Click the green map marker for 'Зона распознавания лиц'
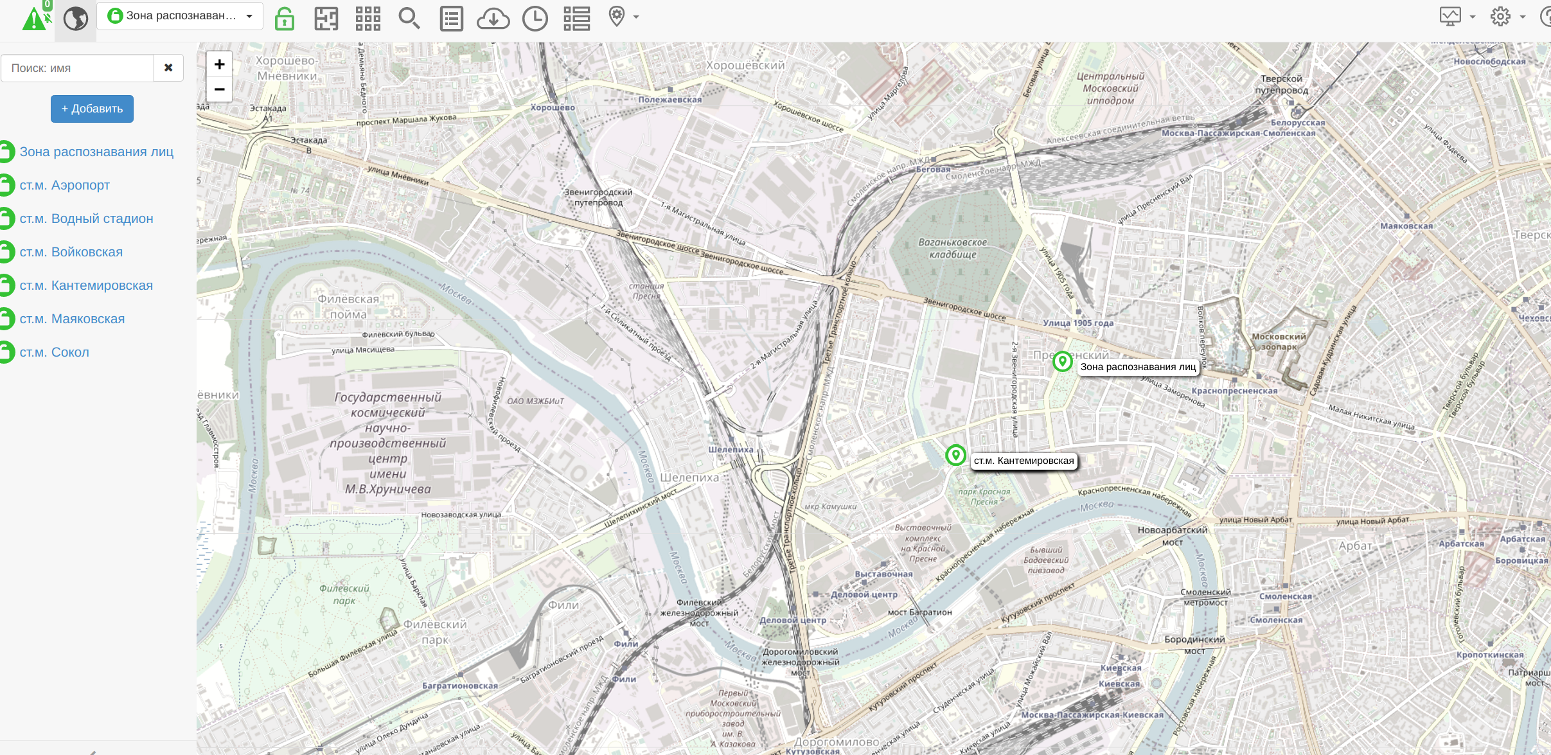 click(x=1062, y=362)
